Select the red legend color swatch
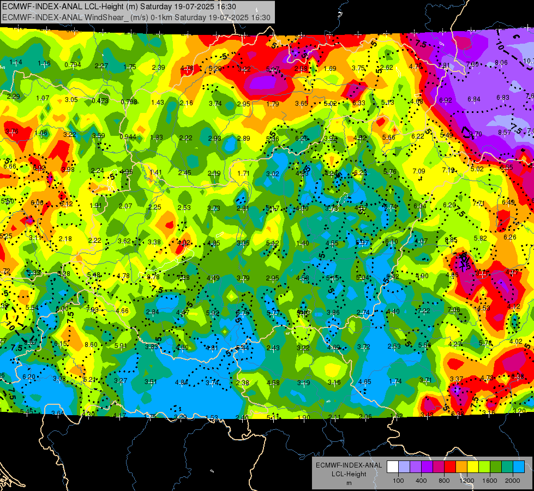The height and width of the screenshot is (491, 534). 450,467
